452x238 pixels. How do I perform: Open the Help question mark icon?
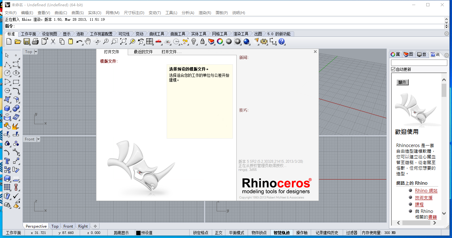click(x=282, y=41)
